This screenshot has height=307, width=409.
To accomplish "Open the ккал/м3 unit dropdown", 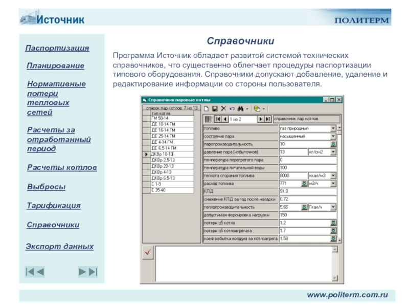I will (x=333, y=176).
